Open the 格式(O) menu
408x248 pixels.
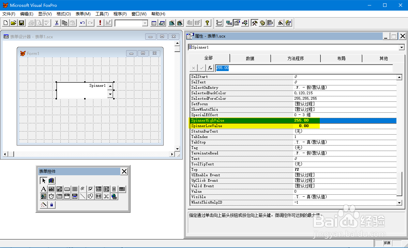tap(64, 14)
